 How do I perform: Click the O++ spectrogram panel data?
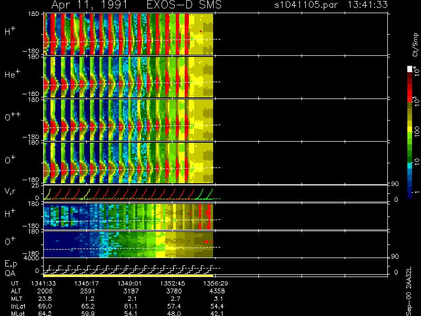(x=128, y=120)
